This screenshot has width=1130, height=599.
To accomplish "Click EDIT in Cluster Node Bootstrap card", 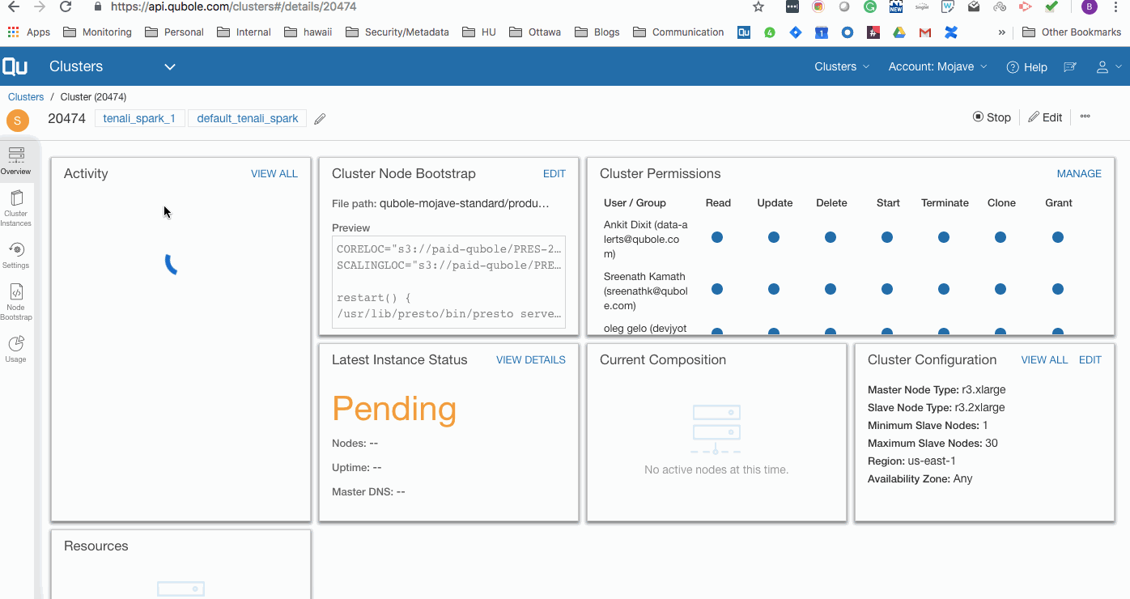I will 554,174.
